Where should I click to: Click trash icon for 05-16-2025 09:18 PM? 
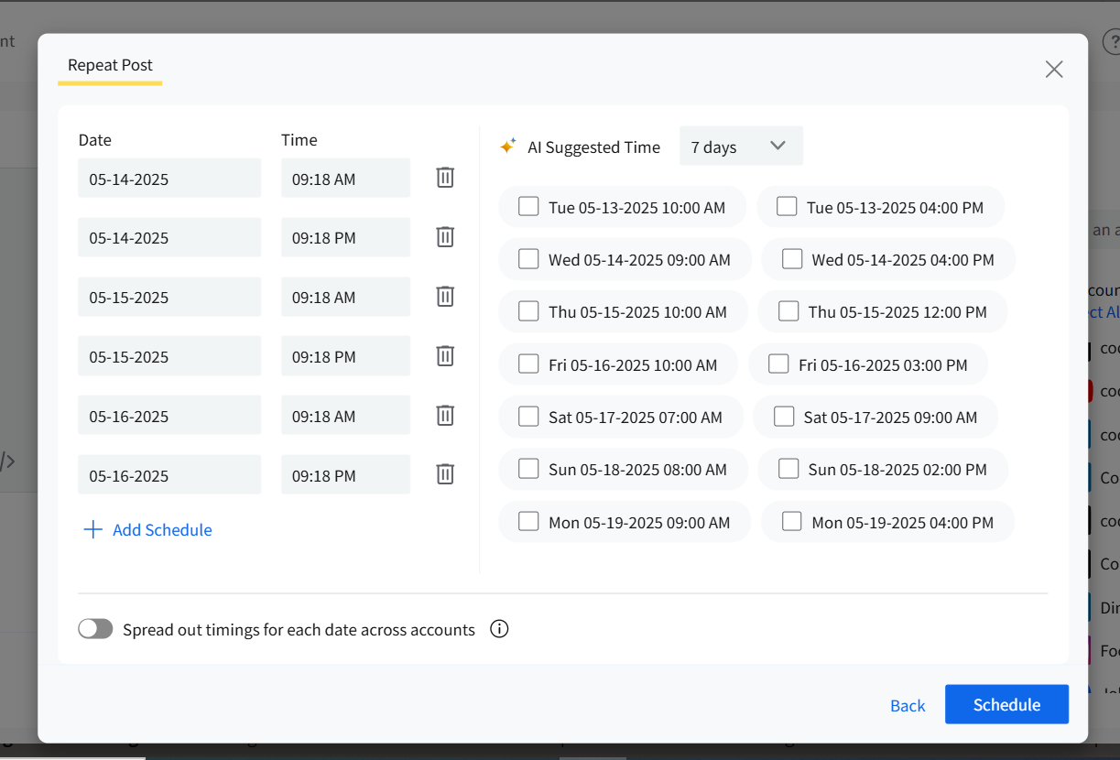(445, 474)
